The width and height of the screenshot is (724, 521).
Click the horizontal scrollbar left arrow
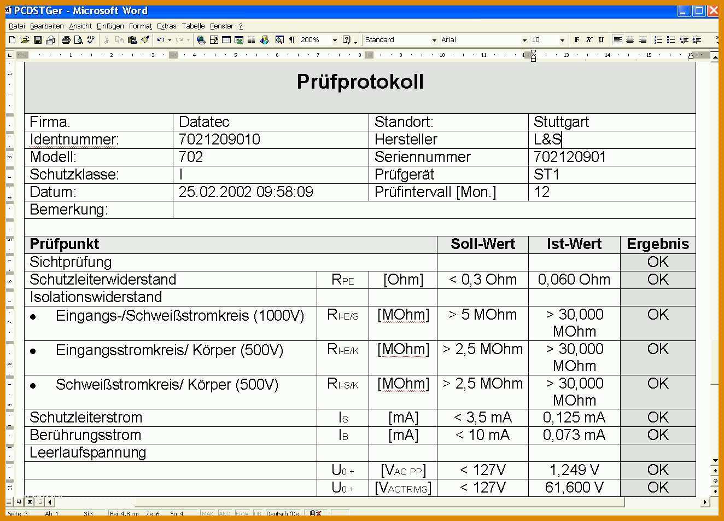click(x=50, y=502)
